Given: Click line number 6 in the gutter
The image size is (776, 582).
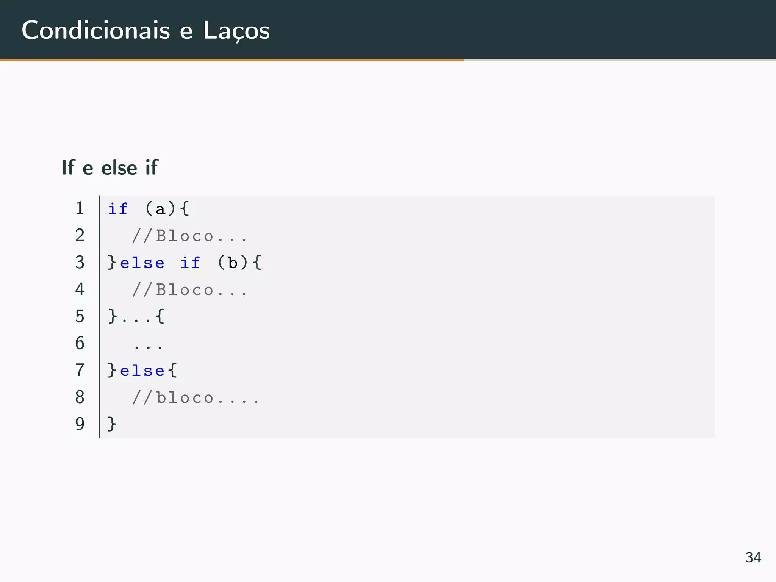Looking at the screenshot, I should (x=80, y=343).
